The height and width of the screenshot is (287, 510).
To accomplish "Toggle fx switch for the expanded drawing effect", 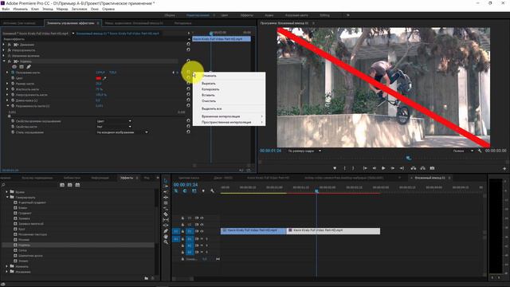I will click(10, 61).
